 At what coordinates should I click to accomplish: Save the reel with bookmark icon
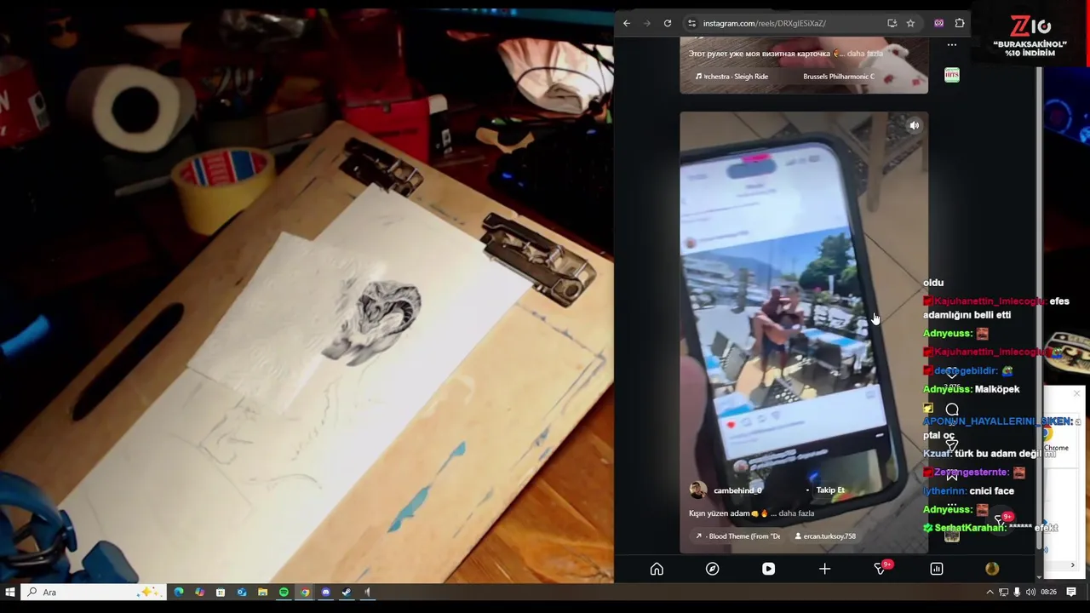(952, 475)
